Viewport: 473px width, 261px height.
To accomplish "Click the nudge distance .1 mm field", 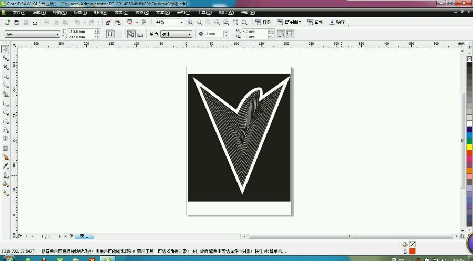I will point(214,34).
